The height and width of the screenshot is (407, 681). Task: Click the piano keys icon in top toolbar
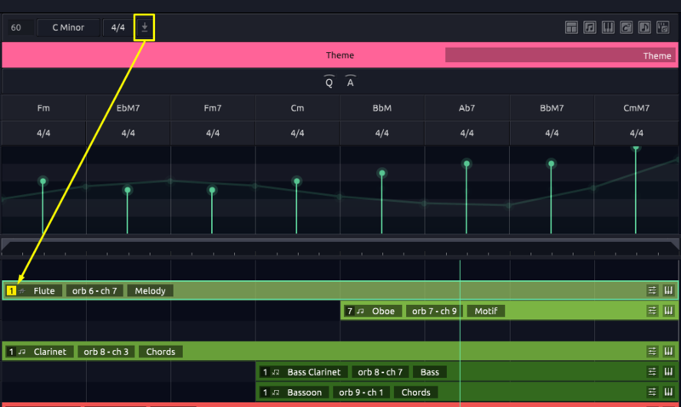click(608, 28)
